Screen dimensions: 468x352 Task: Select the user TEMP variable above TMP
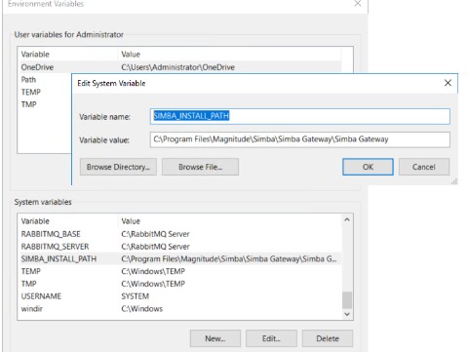[31, 92]
